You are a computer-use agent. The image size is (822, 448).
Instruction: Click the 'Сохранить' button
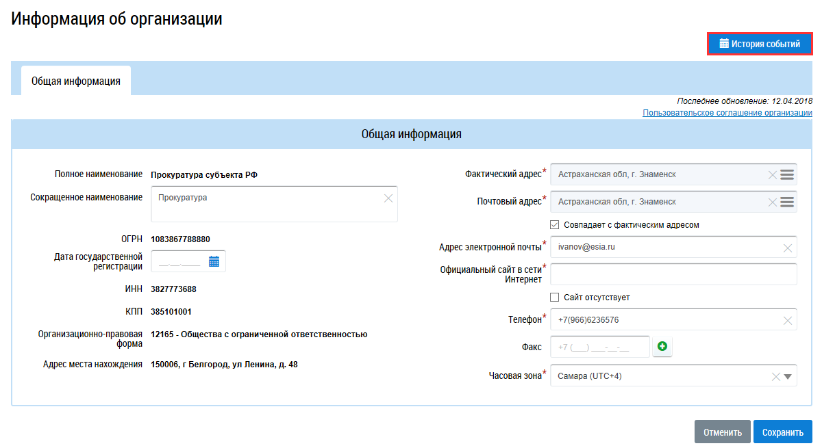(x=782, y=432)
